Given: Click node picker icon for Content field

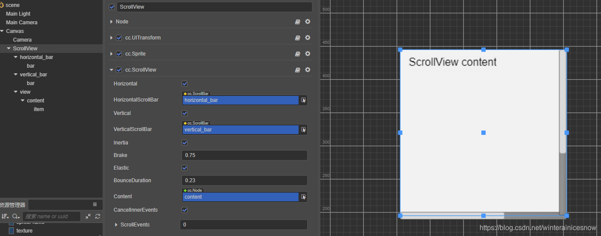Looking at the screenshot, I should tap(303, 197).
